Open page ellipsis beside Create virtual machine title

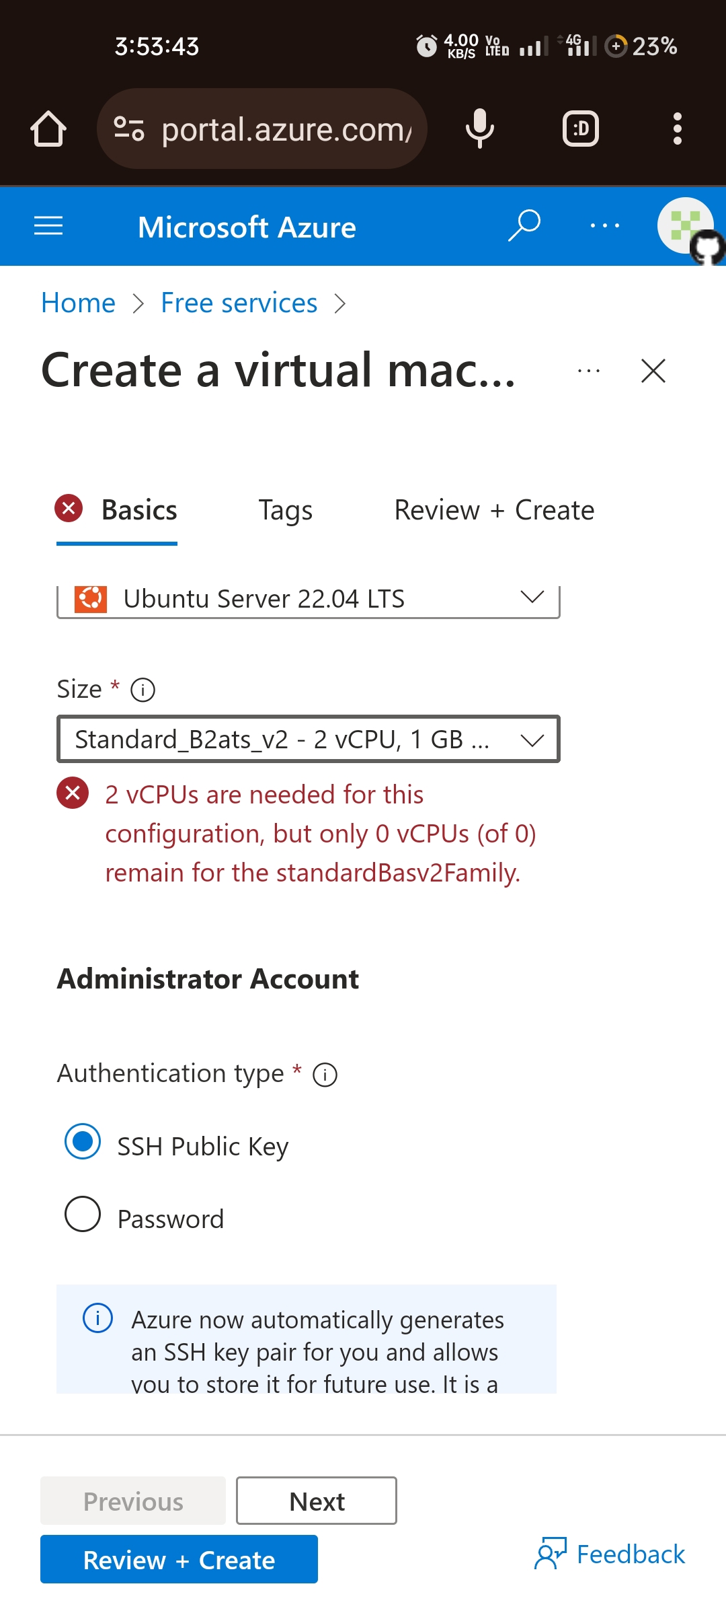click(x=589, y=371)
